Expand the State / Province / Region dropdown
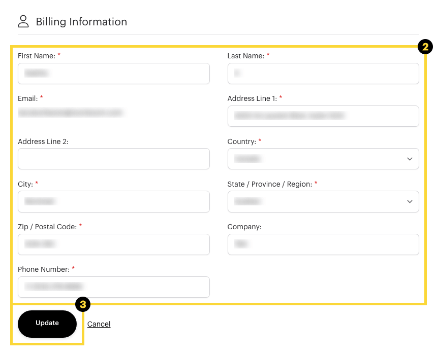Image resolution: width=437 pixels, height=356 pixels. tap(323, 201)
